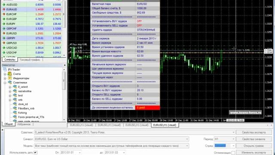
Task: Close the strategy tester panel
Action: point(2,130)
